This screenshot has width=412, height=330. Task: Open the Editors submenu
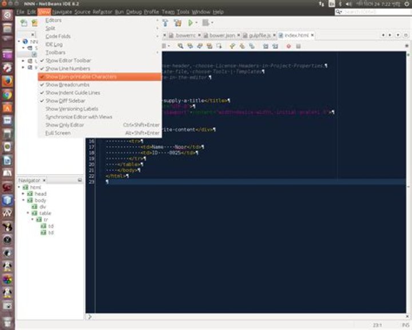tap(100, 20)
